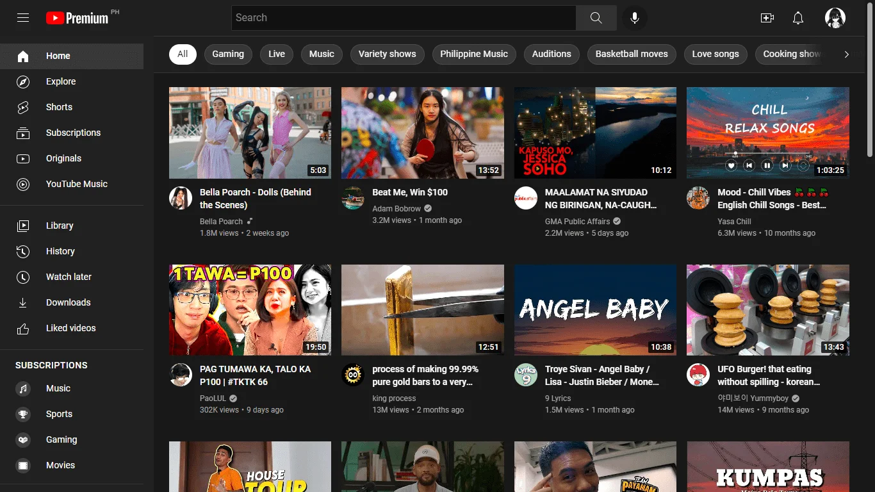
Task: Open Downloads in sidebar
Action: pyautogui.click(x=72, y=302)
